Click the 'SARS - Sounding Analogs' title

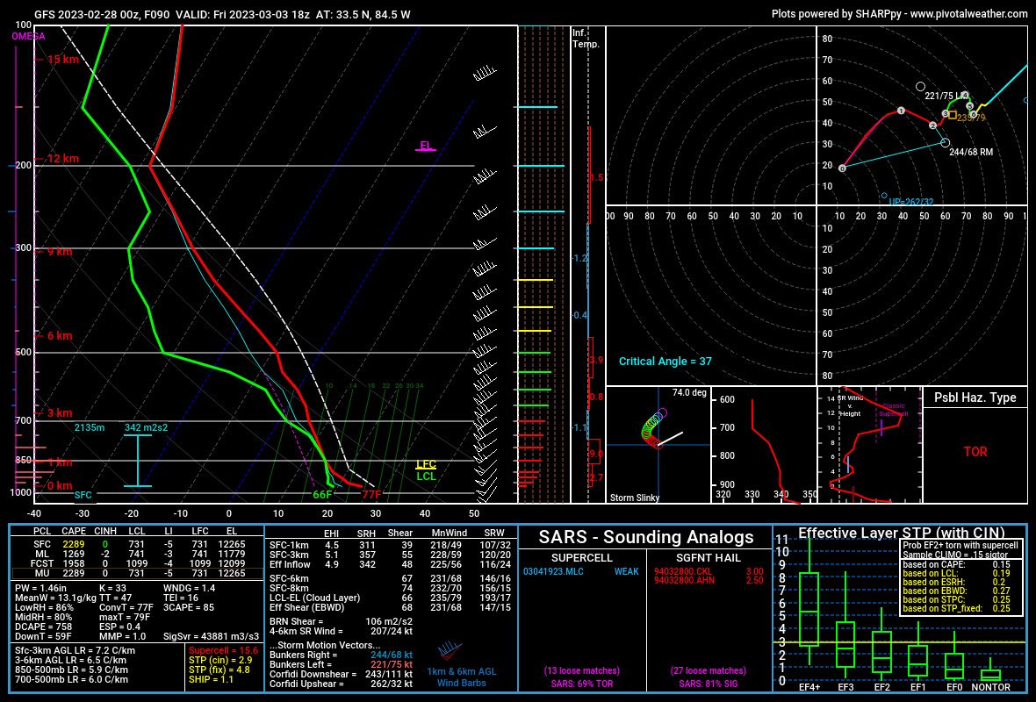point(645,537)
